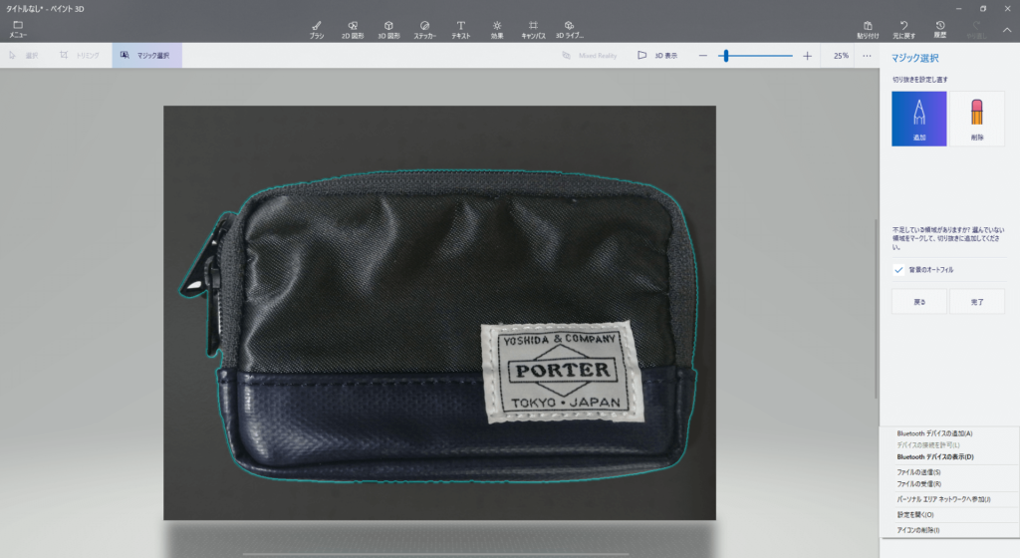
Task: Click the マジック選択 magic select tool
Action: [146, 55]
